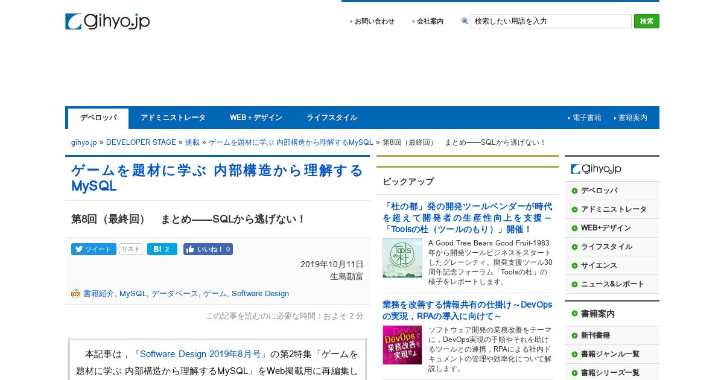Open the ゲーム tag link
Viewport: 724px width, 380px height.
click(x=215, y=294)
